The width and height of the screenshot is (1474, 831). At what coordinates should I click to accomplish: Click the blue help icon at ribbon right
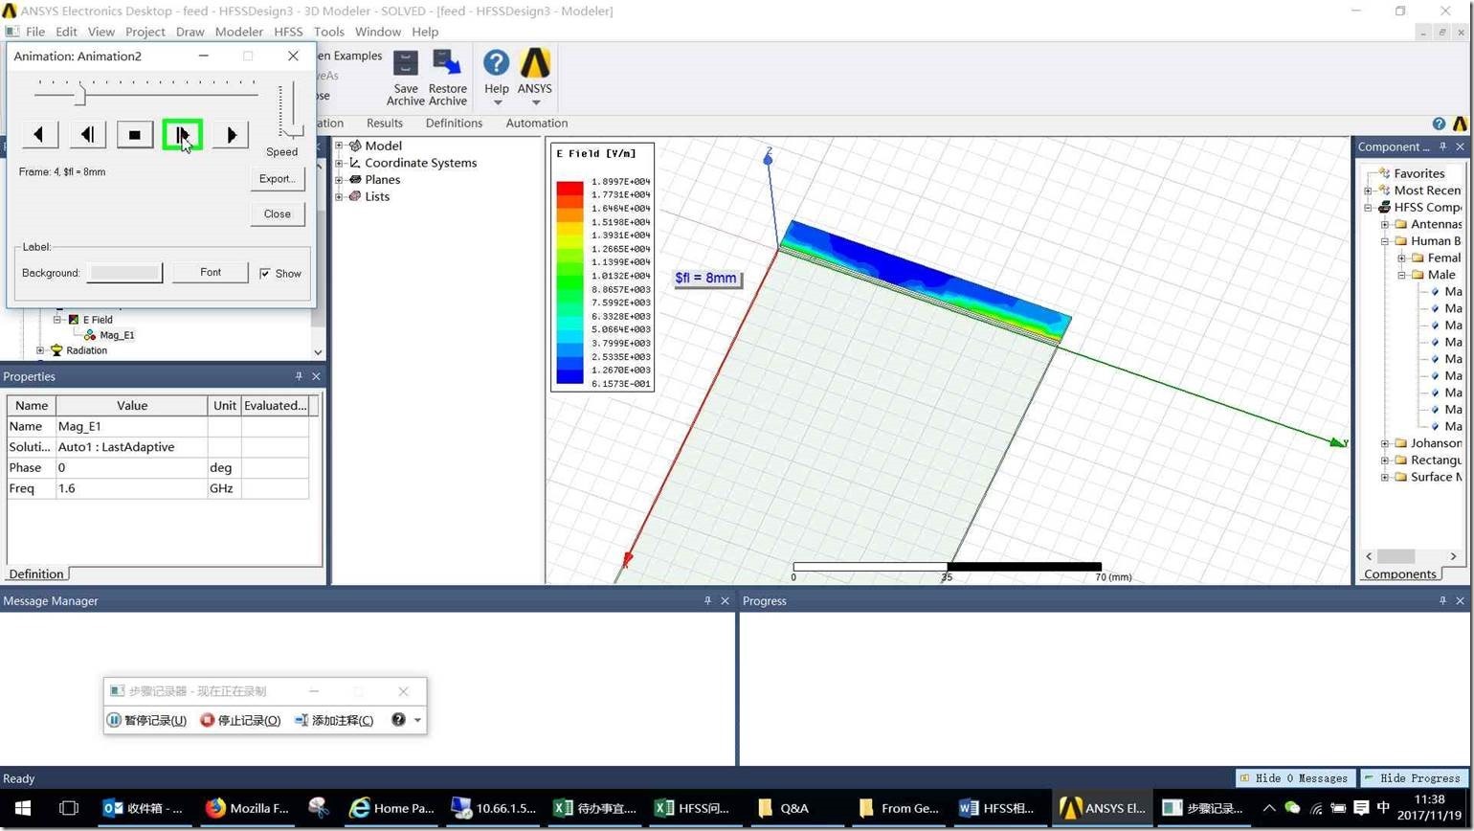tap(1439, 124)
